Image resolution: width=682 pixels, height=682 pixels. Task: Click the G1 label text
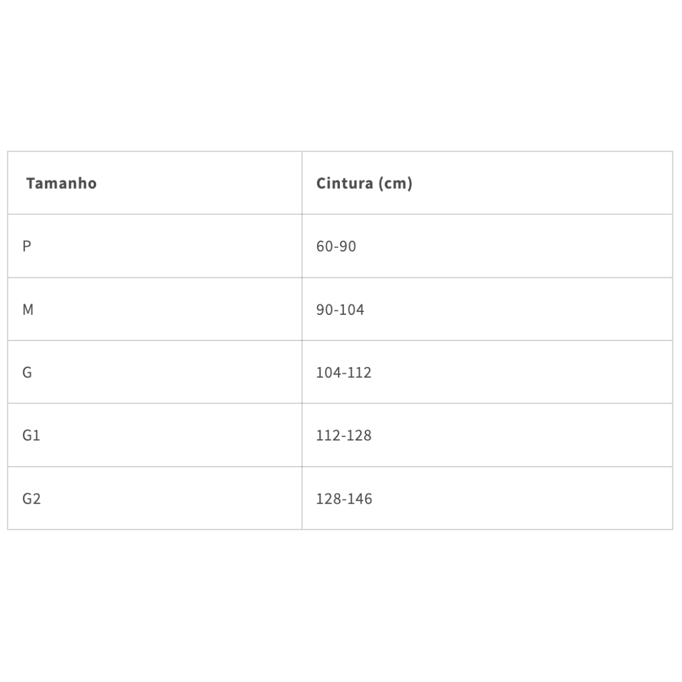(31, 435)
